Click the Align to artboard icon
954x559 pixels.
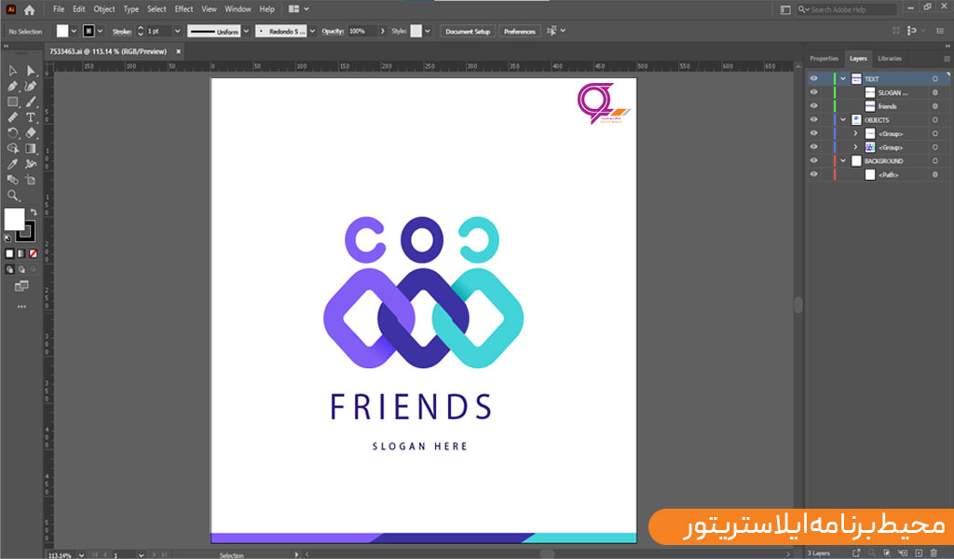552,31
